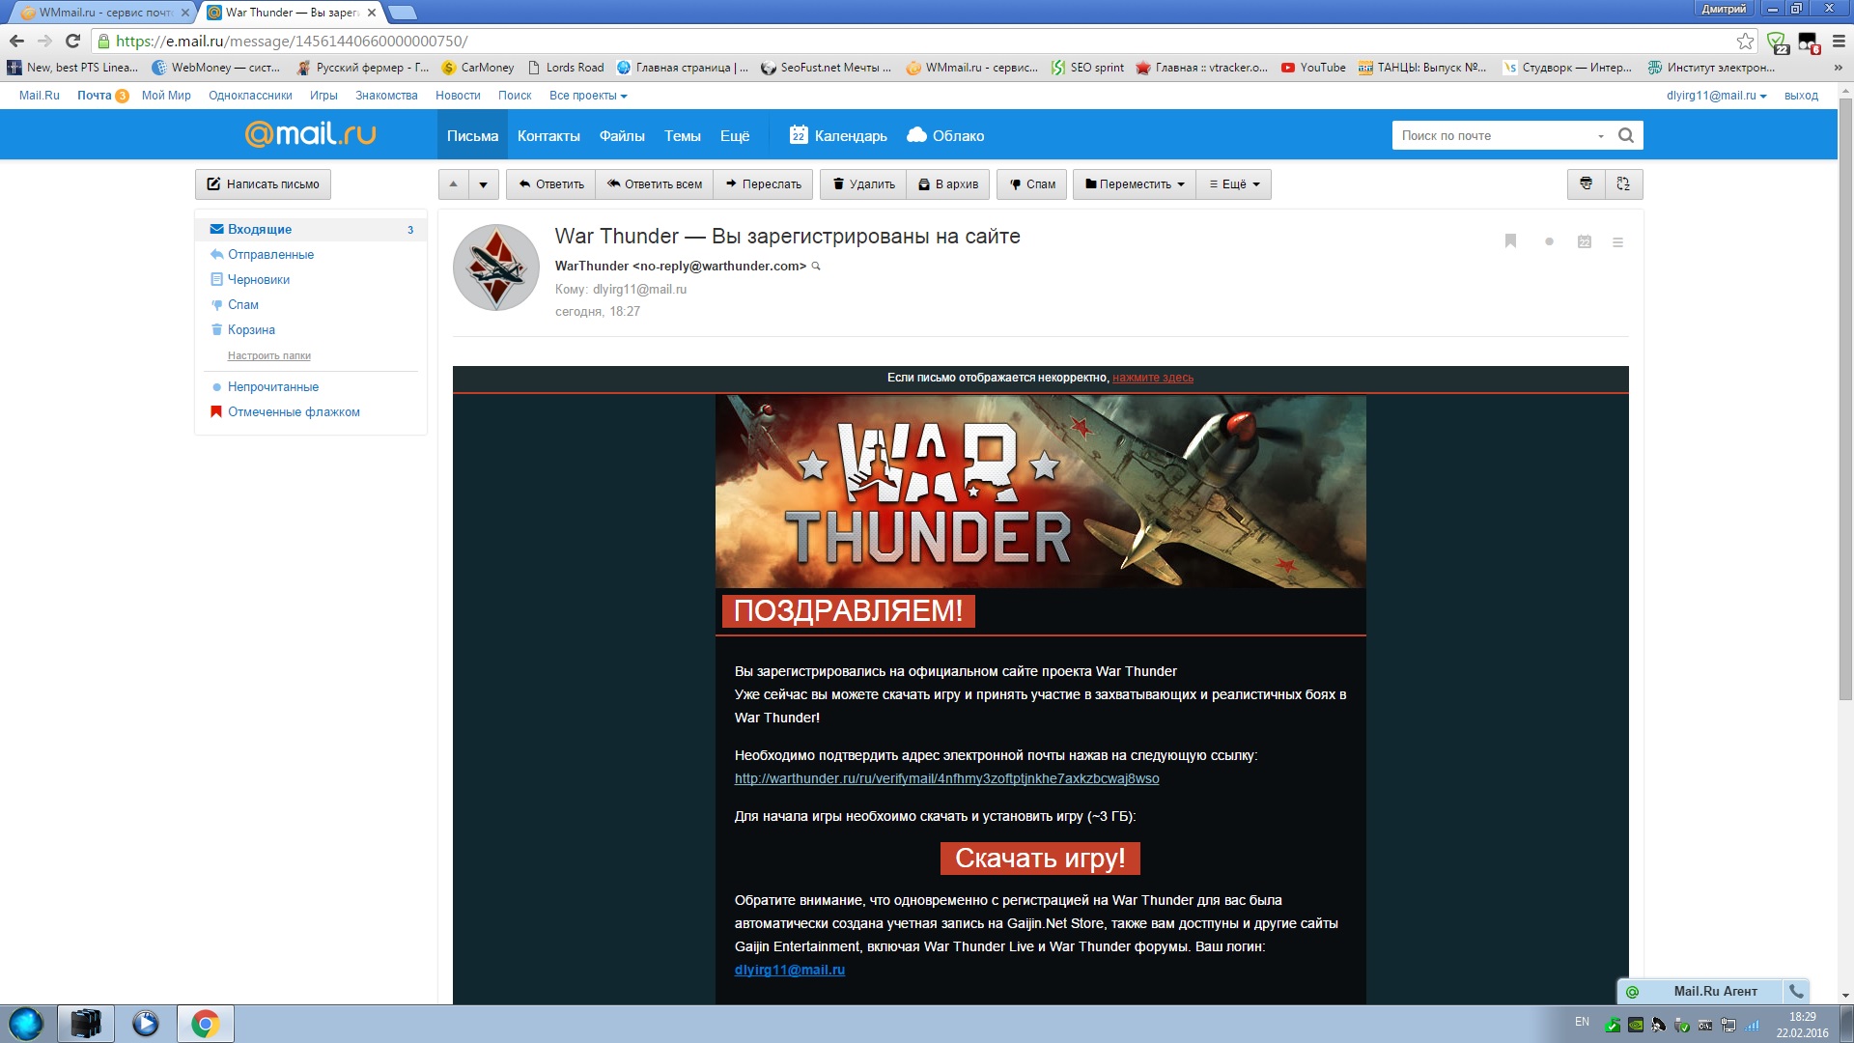The width and height of the screenshot is (1854, 1043).
Task: Open Контакты tab
Action: (548, 135)
